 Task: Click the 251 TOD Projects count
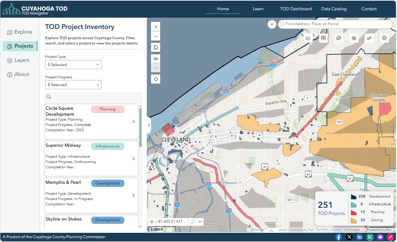[x=331, y=208]
